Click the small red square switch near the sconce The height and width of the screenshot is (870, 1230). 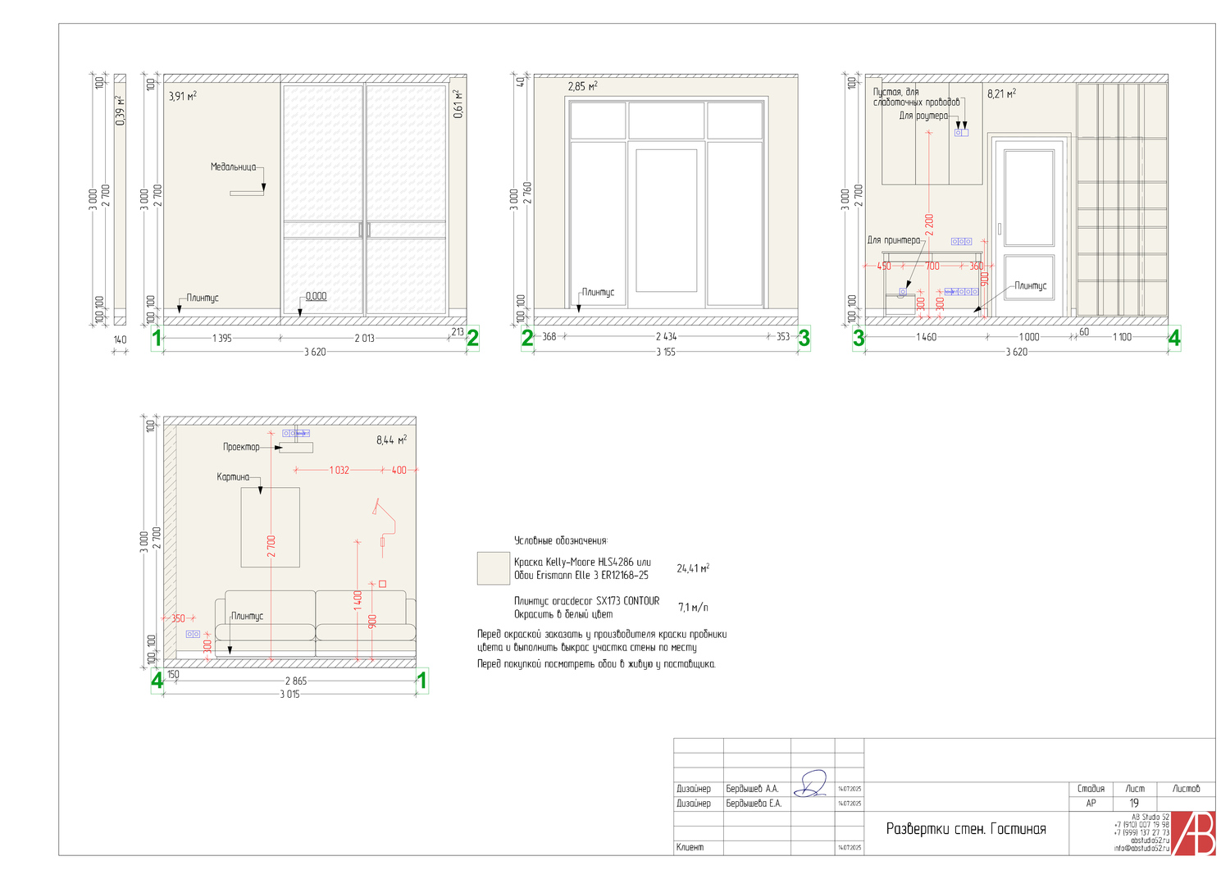(x=382, y=584)
